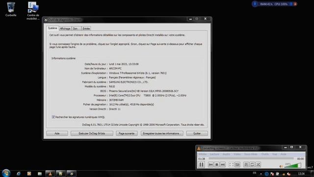The width and height of the screenshot is (314, 177).
Task: Mute VLC via speaker icon
Action: (x=281, y=166)
